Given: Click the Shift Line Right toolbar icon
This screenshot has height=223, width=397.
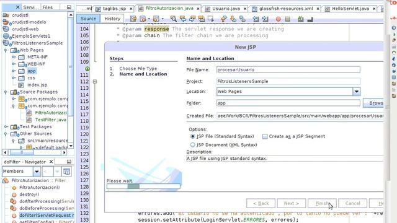Looking at the screenshot, I should [265, 19].
